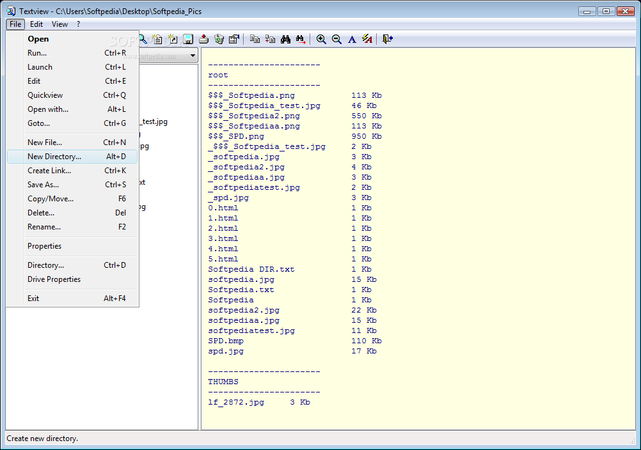The image size is (641, 450).
Task: Select Copy/Move... in the File menu
Action: click(x=51, y=199)
